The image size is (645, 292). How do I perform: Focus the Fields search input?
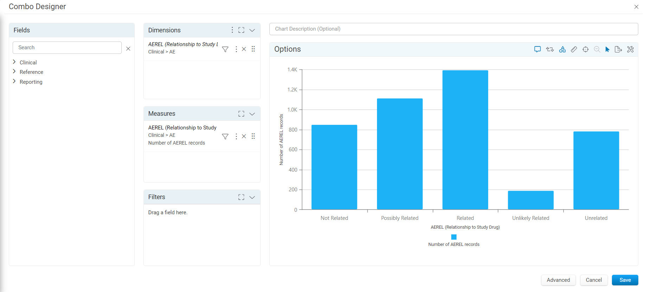click(67, 47)
